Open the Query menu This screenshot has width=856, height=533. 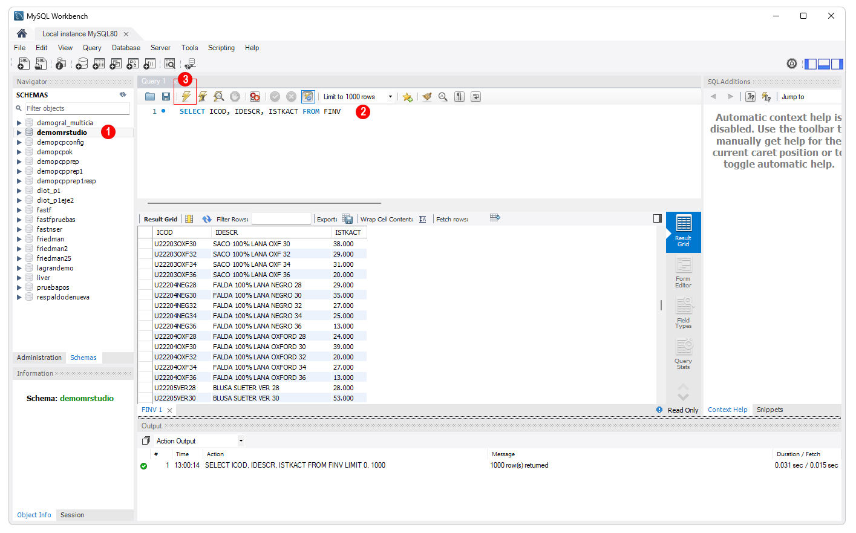click(92, 48)
